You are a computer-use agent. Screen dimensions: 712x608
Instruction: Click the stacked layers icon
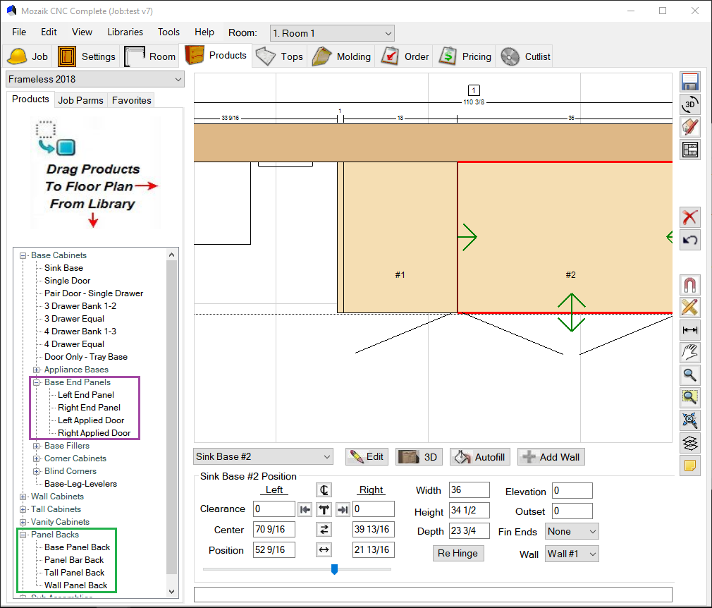pos(690,443)
